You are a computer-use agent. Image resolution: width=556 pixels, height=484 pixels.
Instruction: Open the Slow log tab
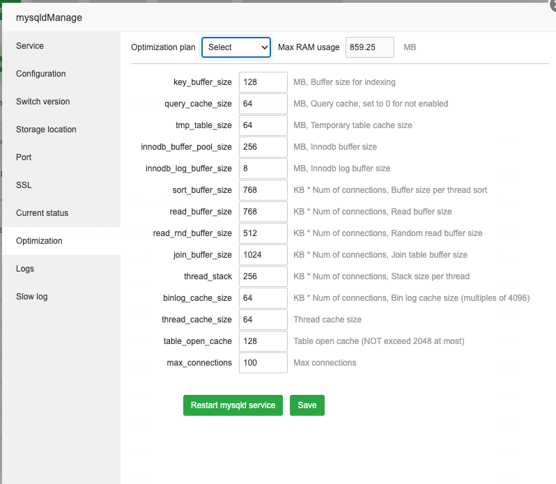pyautogui.click(x=31, y=297)
